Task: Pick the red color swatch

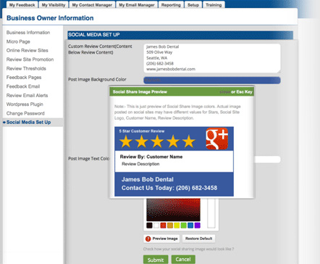Action: [x=163, y=226]
